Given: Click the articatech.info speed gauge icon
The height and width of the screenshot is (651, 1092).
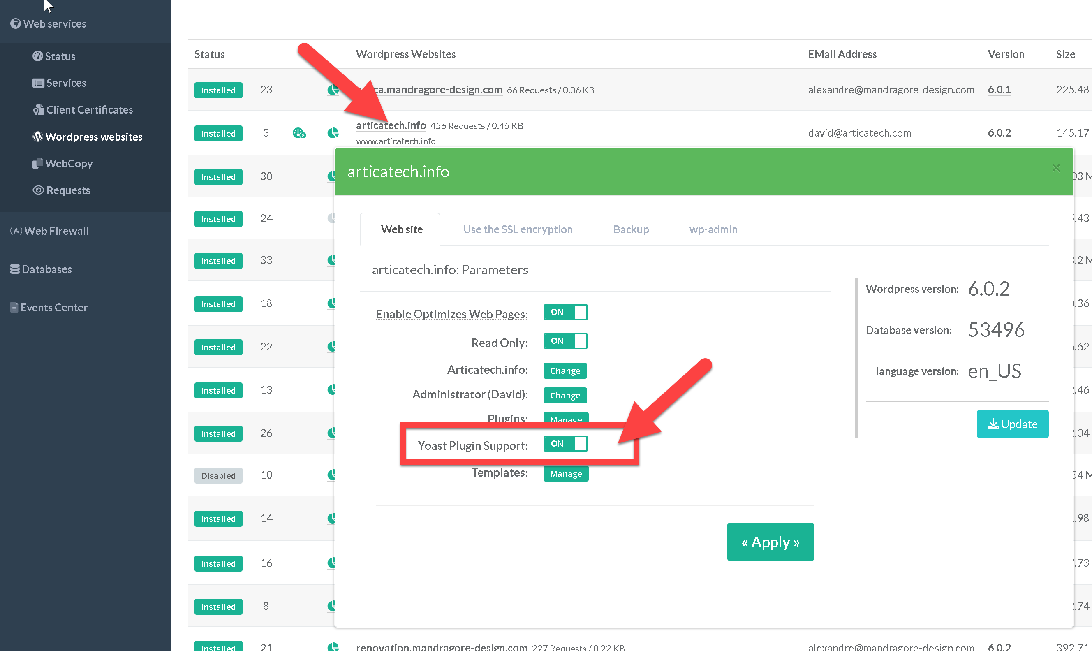Looking at the screenshot, I should click(299, 133).
